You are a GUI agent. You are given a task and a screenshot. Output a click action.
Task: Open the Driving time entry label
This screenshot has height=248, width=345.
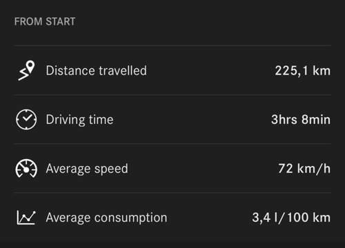[x=79, y=120]
